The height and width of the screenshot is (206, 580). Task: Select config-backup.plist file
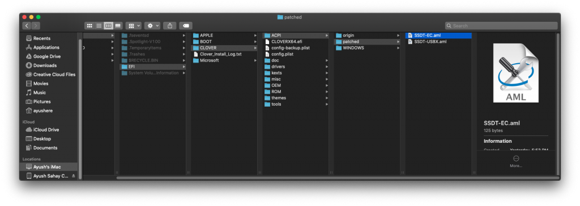coord(296,48)
